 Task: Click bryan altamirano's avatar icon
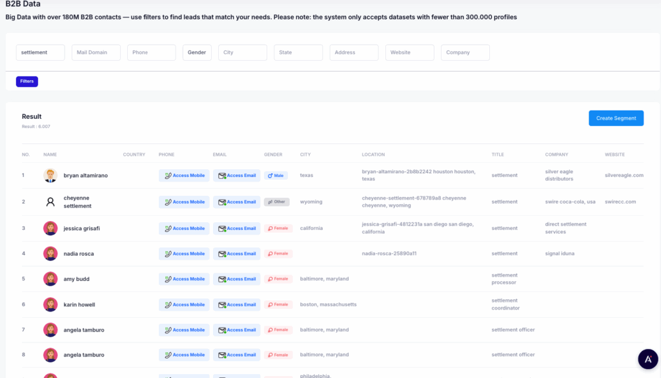coord(50,176)
